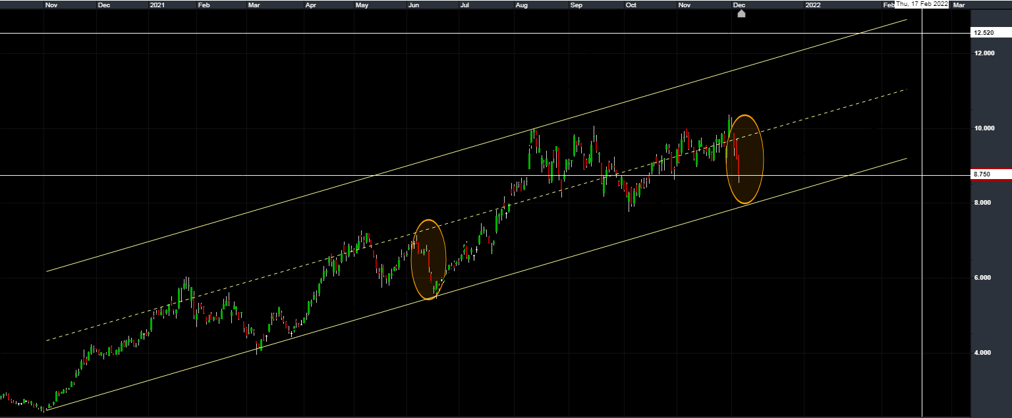Click the 6.000 price axis label
Viewport: 1012px width, 418px height.
(x=984, y=278)
